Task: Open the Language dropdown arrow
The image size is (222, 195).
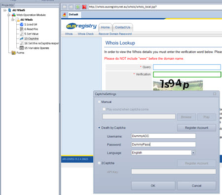Action: pyautogui.click(x=193, y=153)
